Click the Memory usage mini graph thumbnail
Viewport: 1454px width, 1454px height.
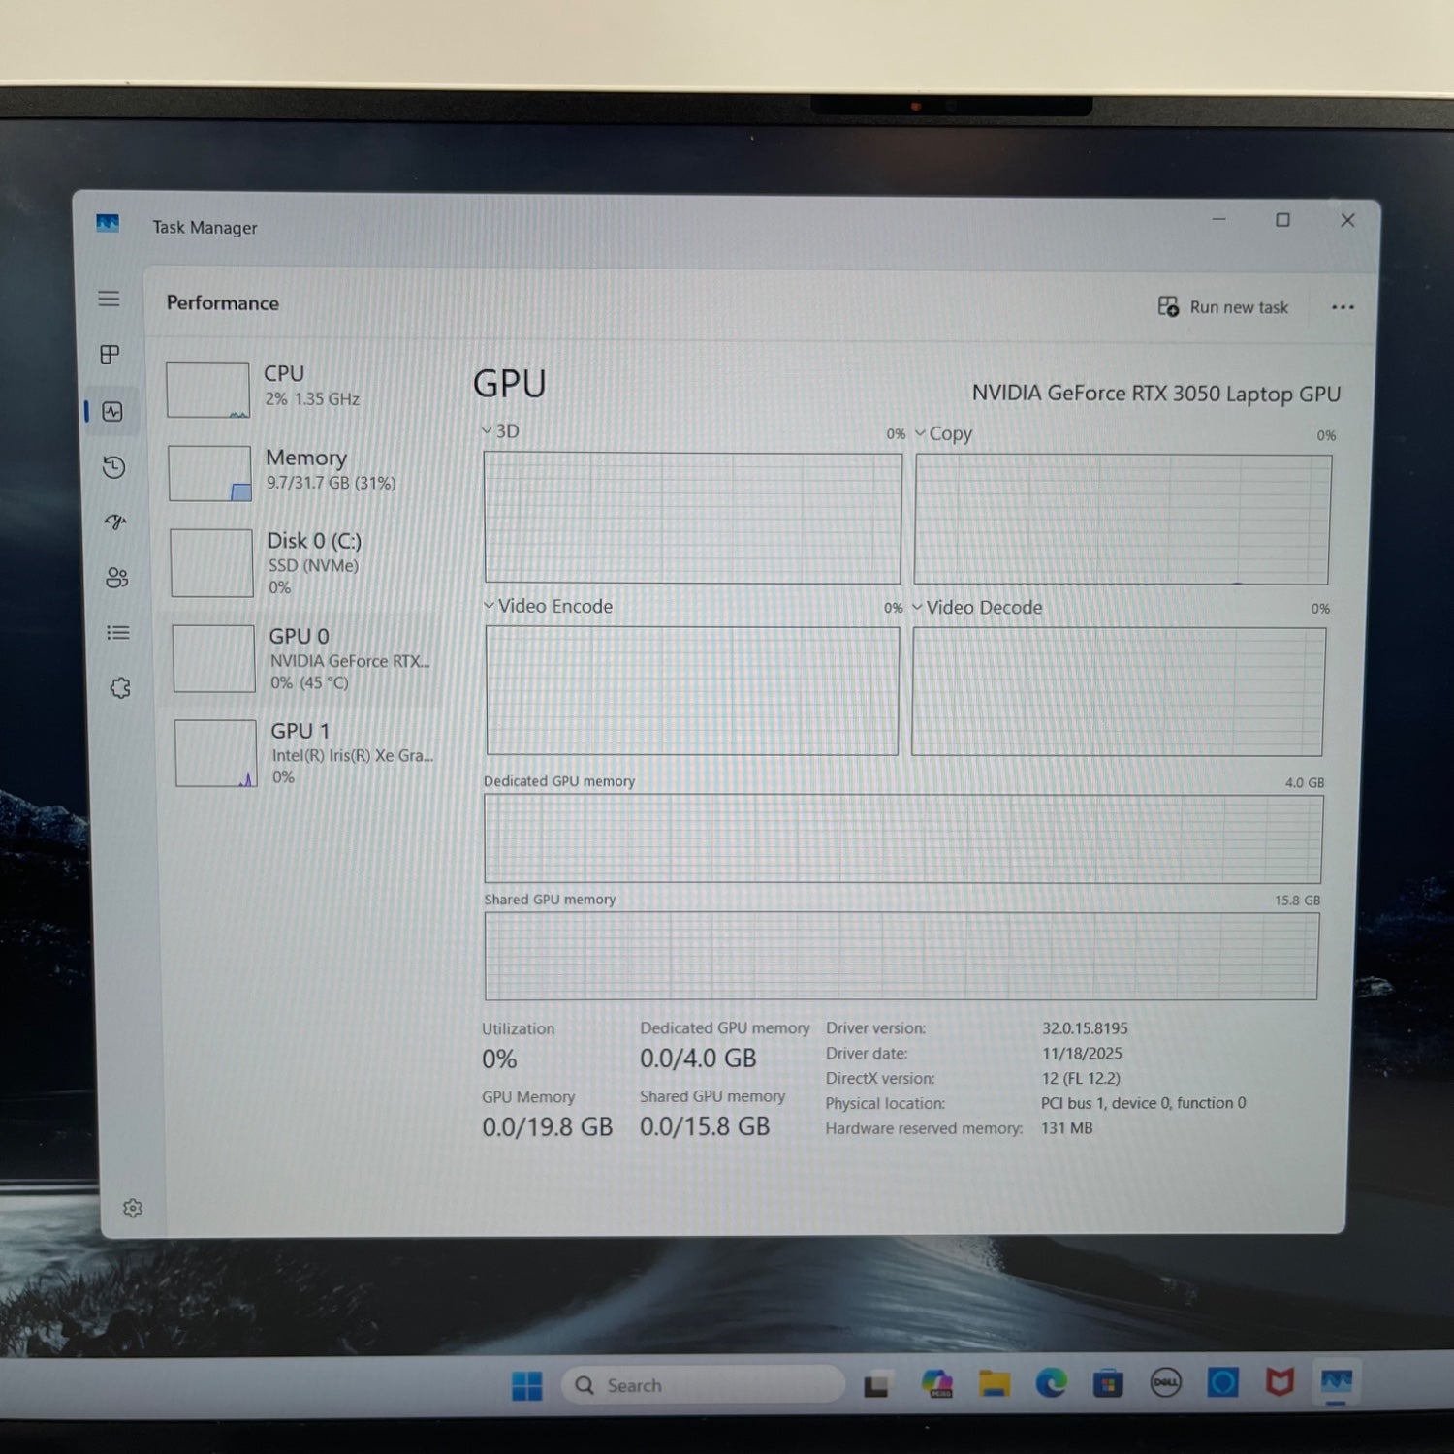pyautogui.click(x=209, y=473)
